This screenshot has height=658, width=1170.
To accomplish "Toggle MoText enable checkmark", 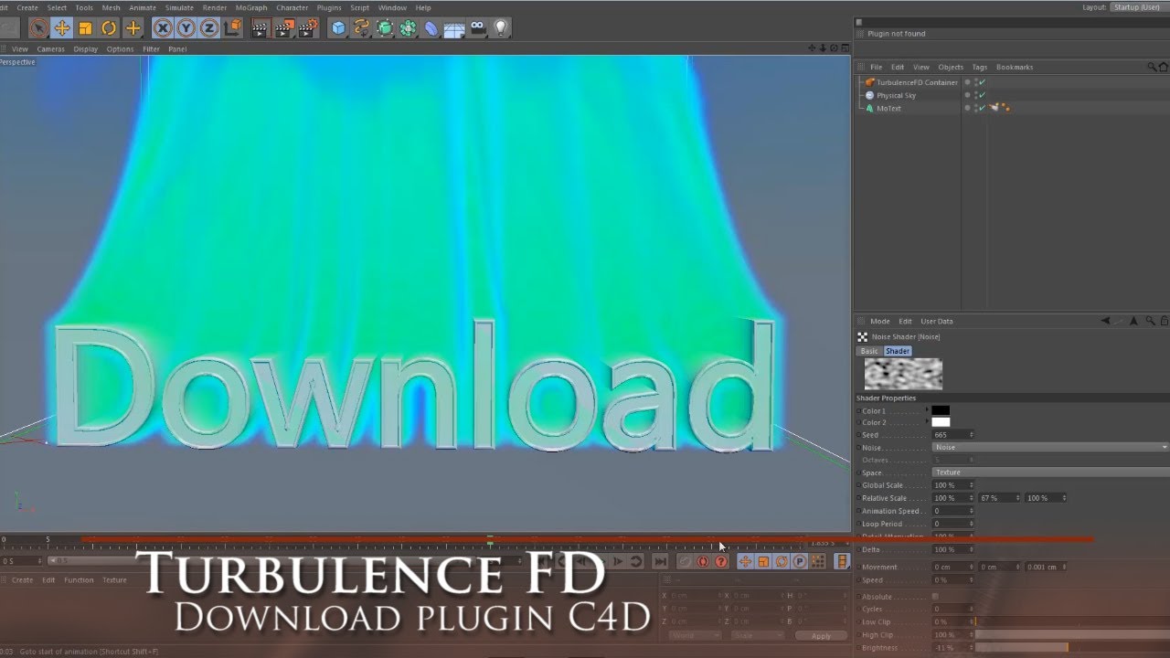I will [x=982, y=108].
